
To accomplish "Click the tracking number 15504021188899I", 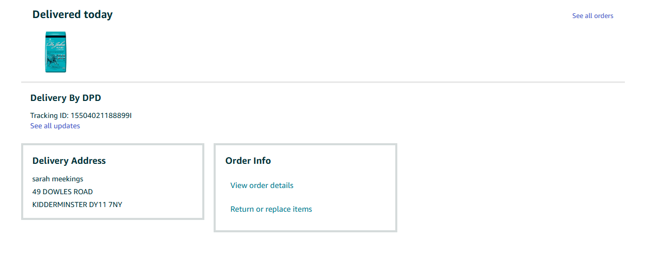I will tap(101, 115).
